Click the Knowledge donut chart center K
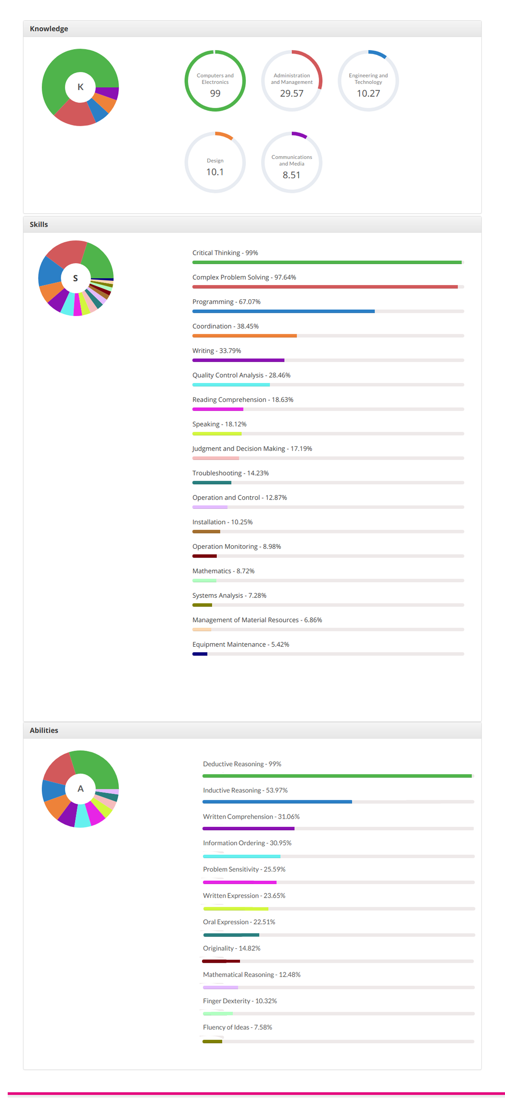 [80, 87]
